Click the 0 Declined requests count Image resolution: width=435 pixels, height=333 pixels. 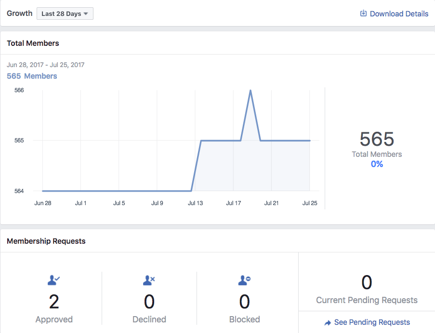point(149,302)
